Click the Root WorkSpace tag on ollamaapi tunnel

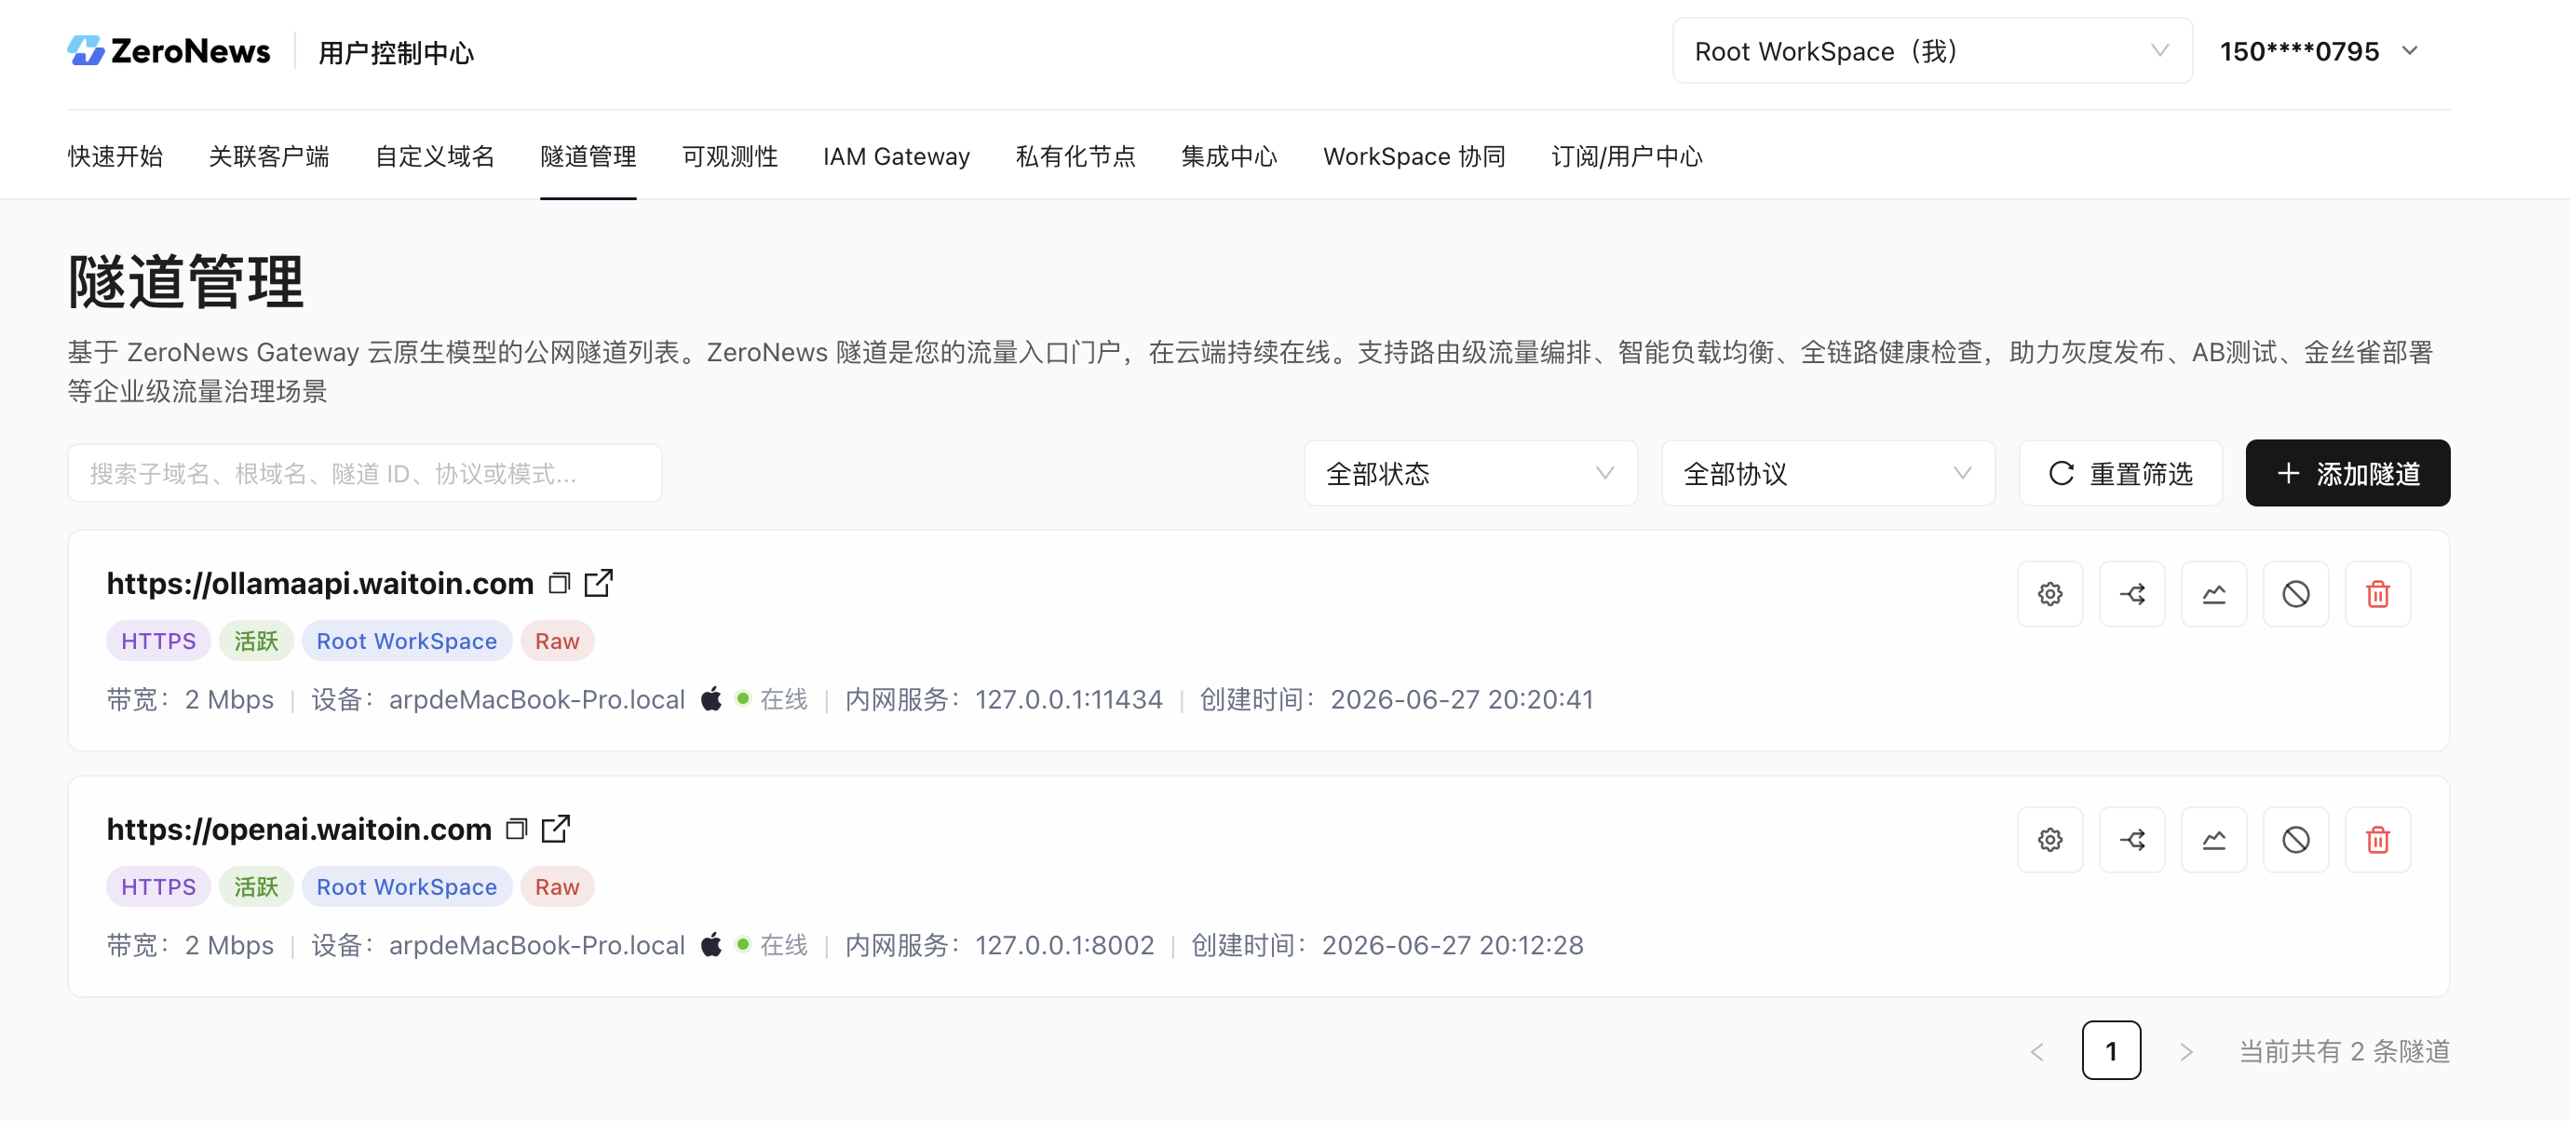pos(406,642)
